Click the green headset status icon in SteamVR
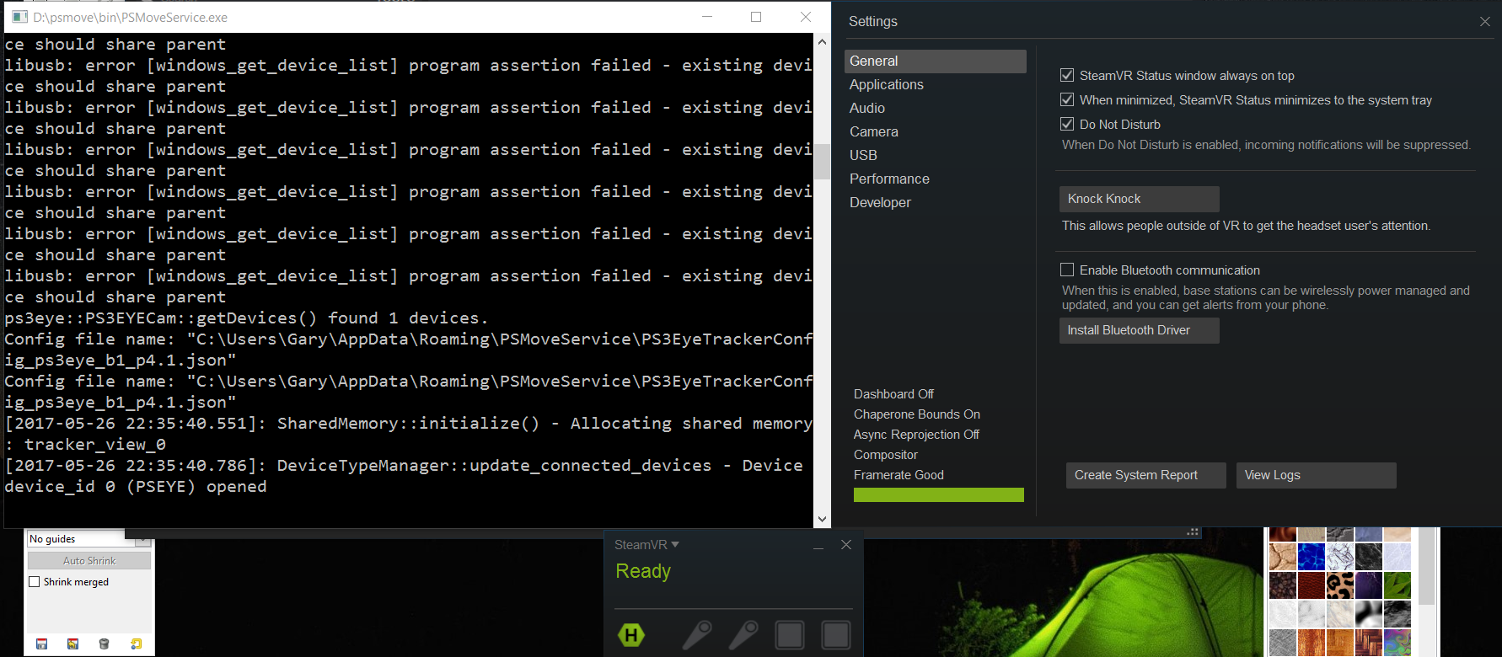The image size is (1502, 657). 631,635
